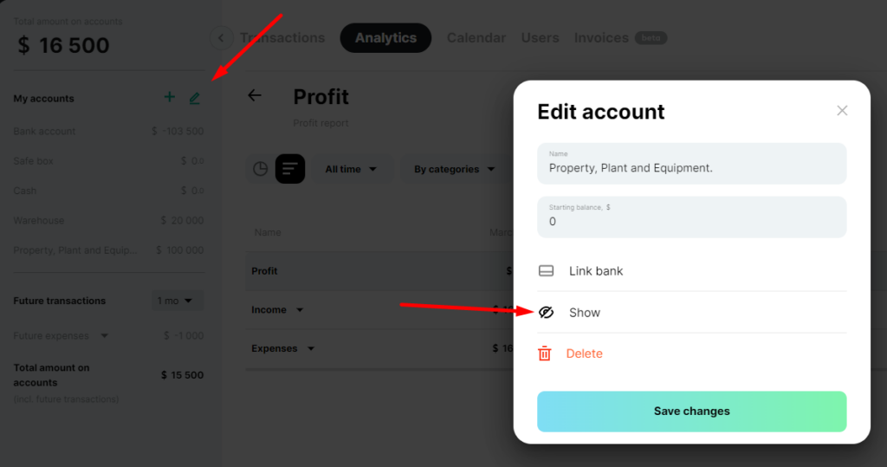
Task: Select the list view icon
Action: [x=290, y=169]
